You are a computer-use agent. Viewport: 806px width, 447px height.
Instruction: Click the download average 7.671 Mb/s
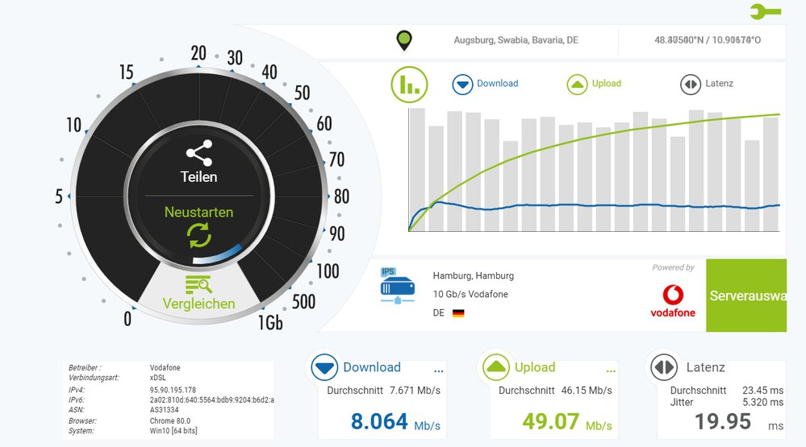(x=415, y=391)
